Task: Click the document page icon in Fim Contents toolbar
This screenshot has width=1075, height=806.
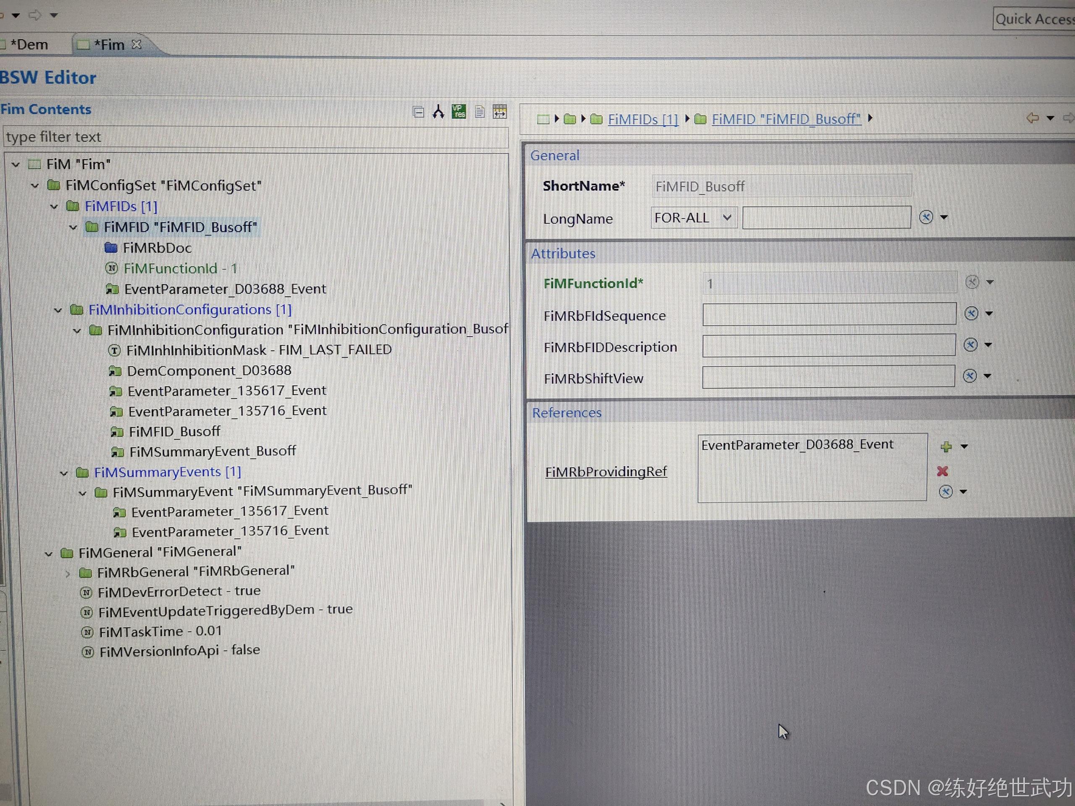Action: tap(480, 112)
